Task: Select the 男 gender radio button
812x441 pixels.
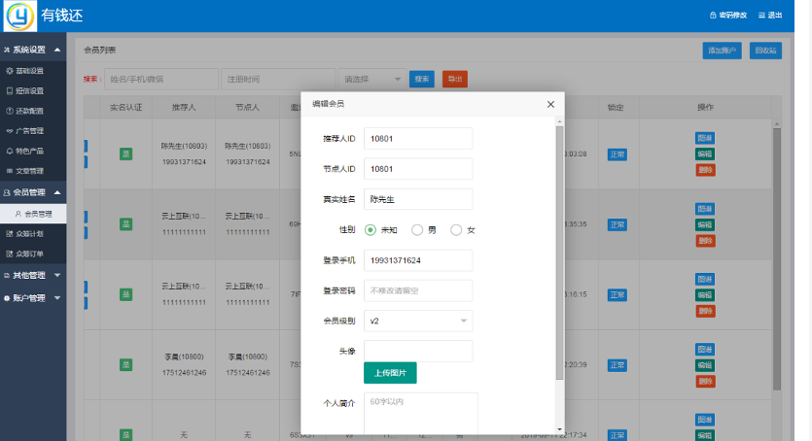Action: point(417,230)
